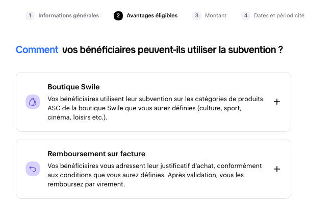Click the step 1 number circle
The image size is (332, 215).
tap(30, 16)
